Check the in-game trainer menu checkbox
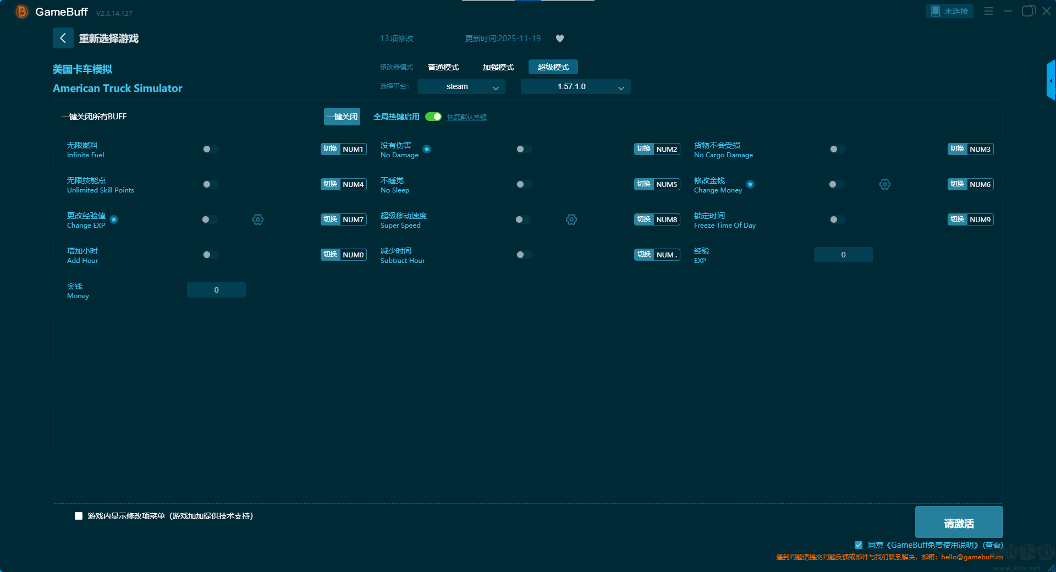Image resolution: width=1056 pixels, height=572 pixels. coord(79,516)
